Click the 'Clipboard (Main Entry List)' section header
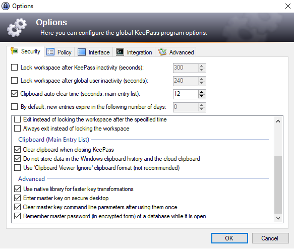The height and width of the screenshot is (250, 294). 53,140
